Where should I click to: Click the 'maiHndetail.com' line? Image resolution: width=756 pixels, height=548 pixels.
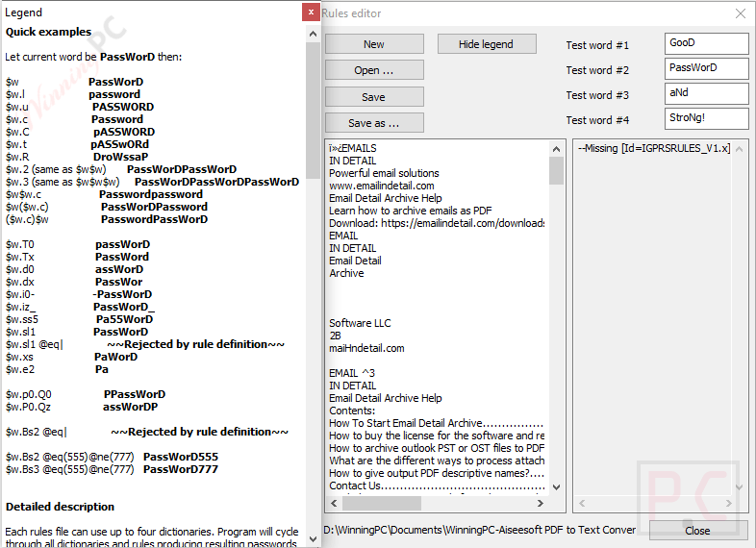tap(366, 348)
